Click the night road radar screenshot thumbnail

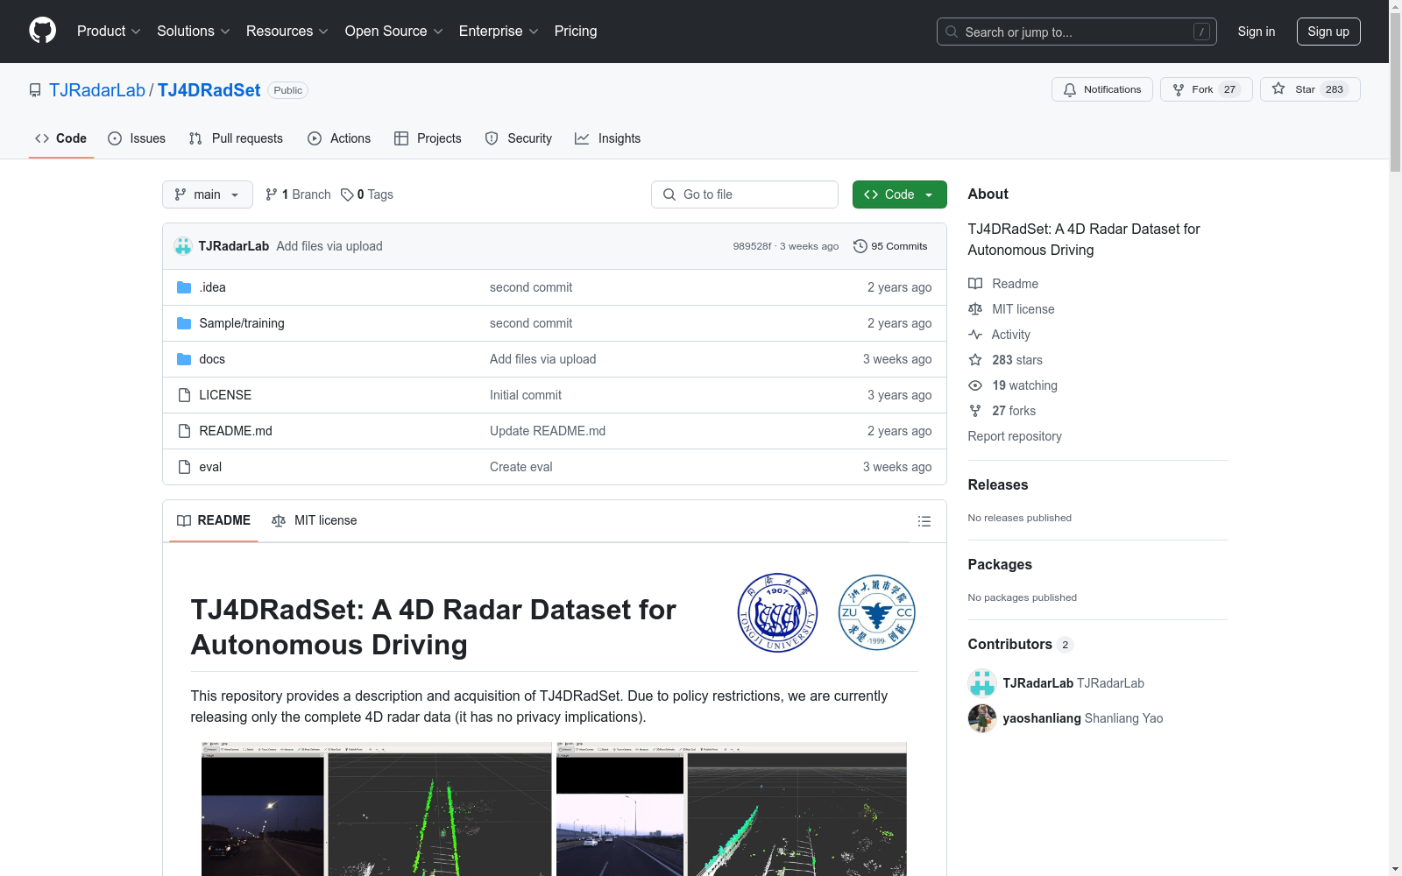click(377, 809)
